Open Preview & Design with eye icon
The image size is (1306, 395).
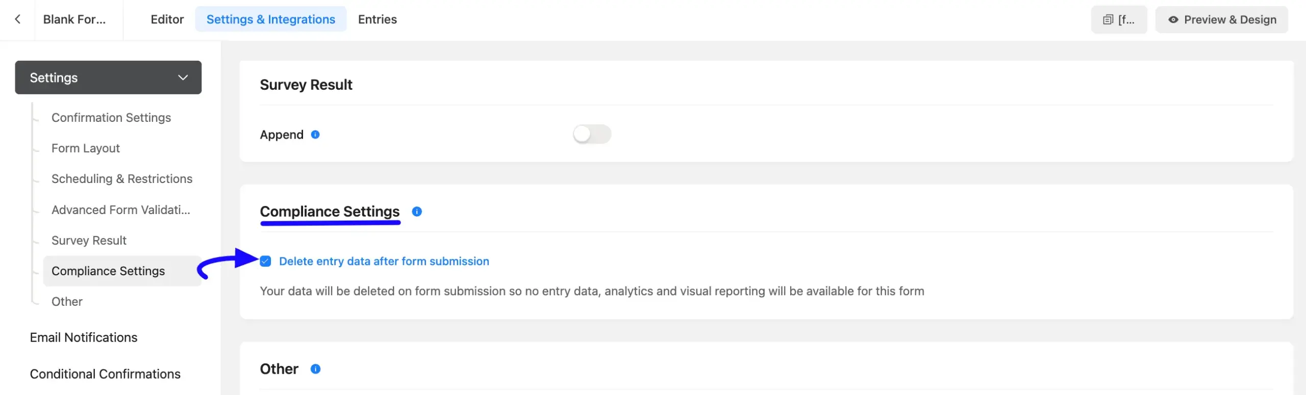click(x=1221, y=20)
